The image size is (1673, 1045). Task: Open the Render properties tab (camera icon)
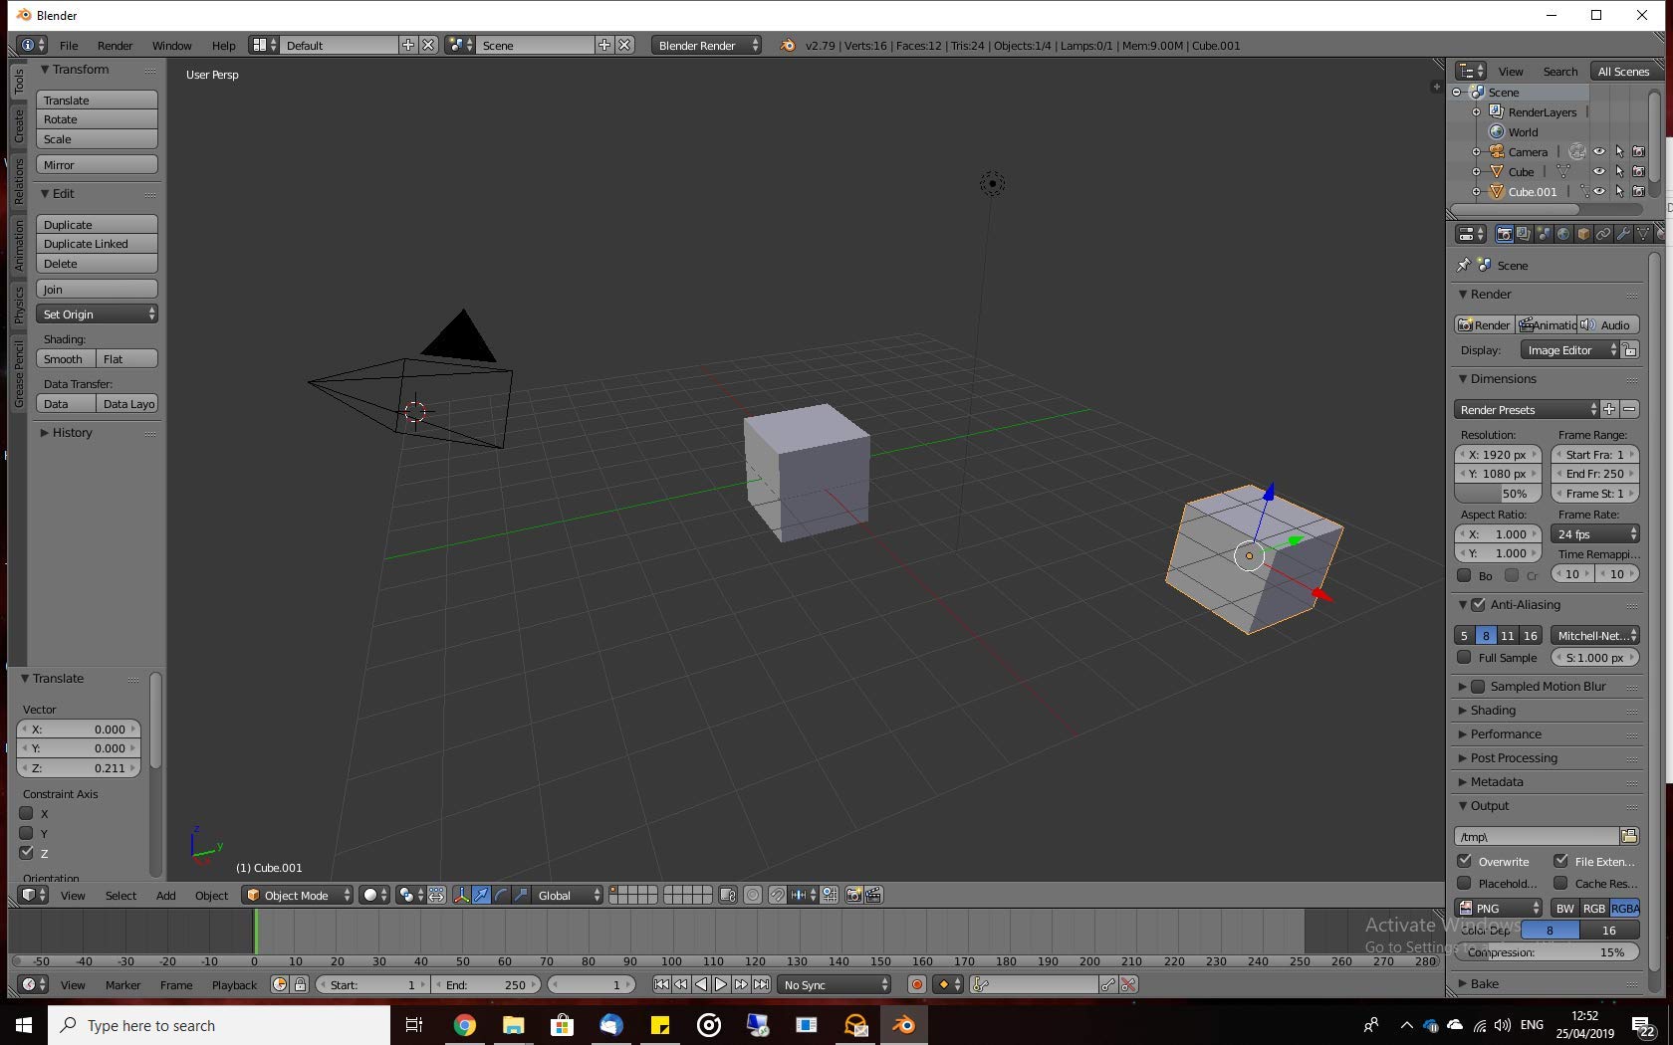(1505, 234)
